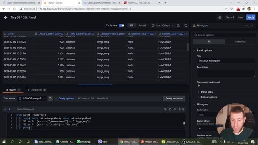Duplicate query A
The width and height of the screenshot is (258, 145).
170,109
